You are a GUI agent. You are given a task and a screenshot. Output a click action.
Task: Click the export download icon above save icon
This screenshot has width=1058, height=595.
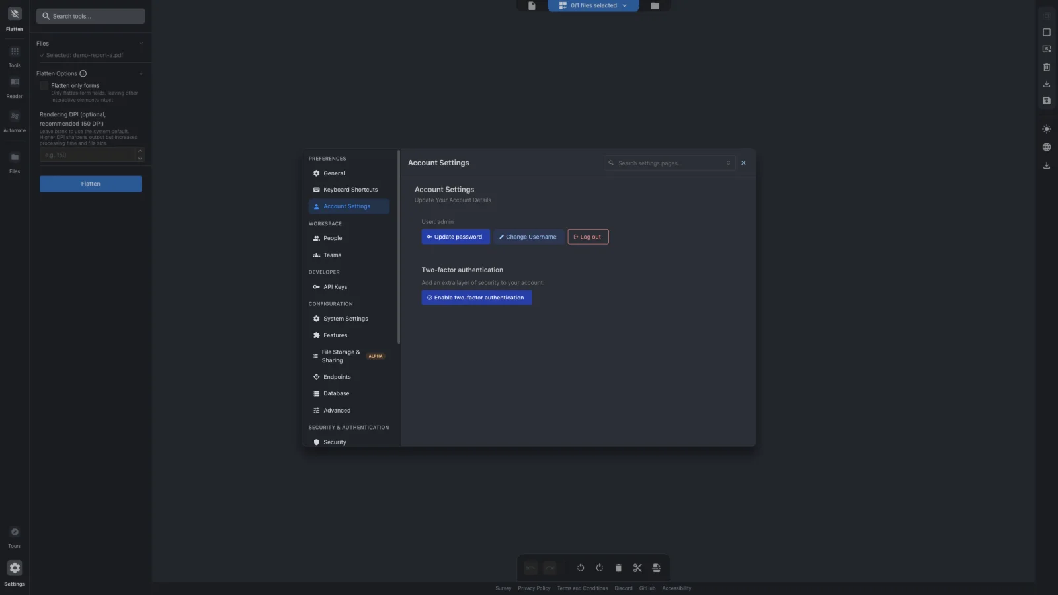(x=1047, y=84)
